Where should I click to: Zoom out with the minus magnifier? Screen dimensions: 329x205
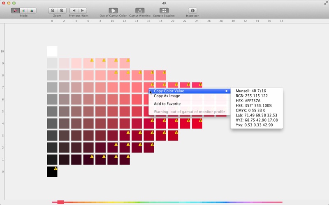click(53, 11)
